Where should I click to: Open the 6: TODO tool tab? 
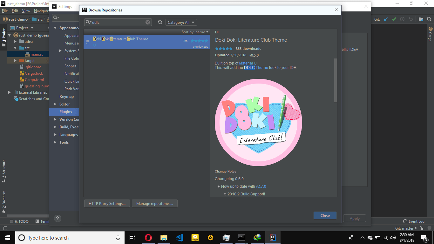pyautogui.click(x=19, y=221)
